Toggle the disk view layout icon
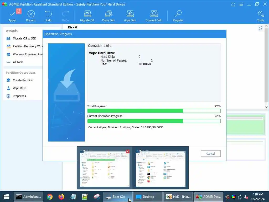The height and width of the screenshot is (202, 269). tap(260, 28)
